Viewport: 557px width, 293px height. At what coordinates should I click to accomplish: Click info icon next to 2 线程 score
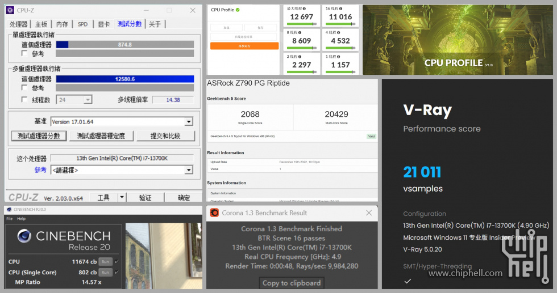click(300, 57)
